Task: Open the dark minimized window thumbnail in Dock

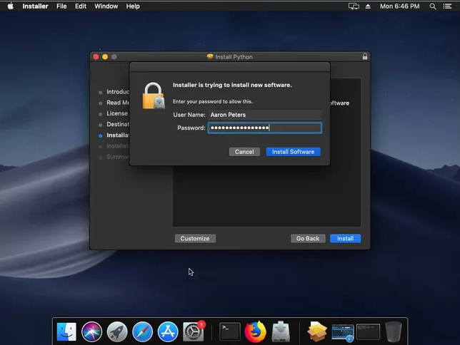Action: (368, 331)
